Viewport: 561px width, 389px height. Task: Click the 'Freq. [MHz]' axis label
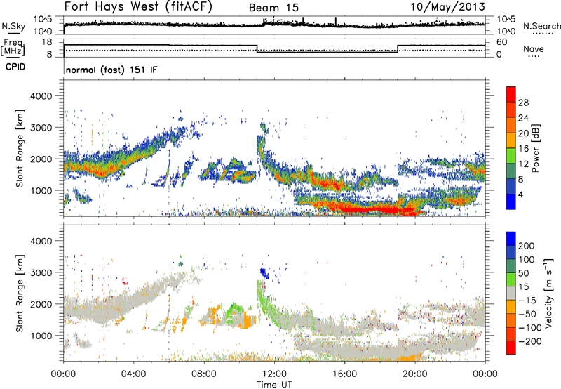[13, 48]
